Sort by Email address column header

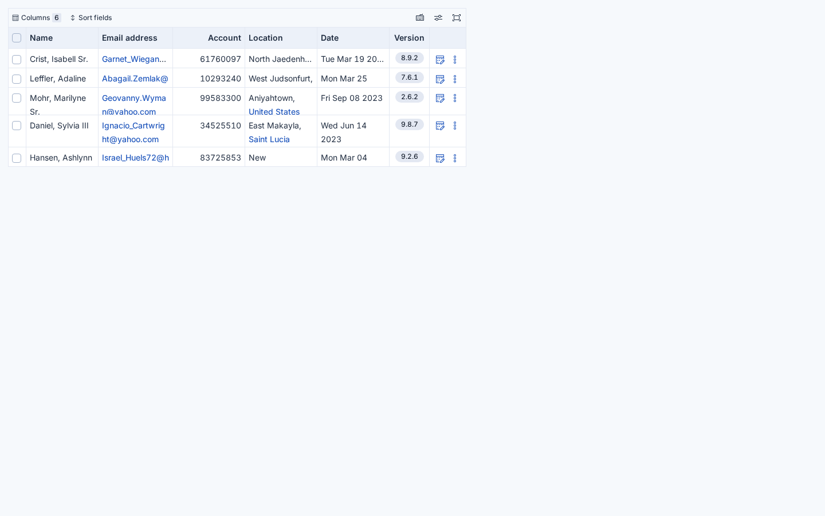135,38
